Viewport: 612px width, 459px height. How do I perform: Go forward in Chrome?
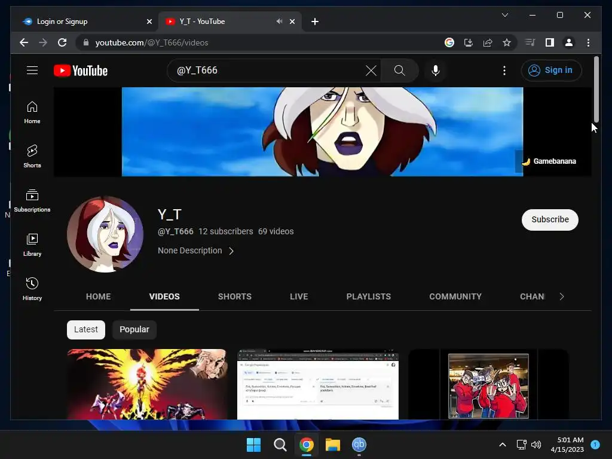(x=43, y=42)
